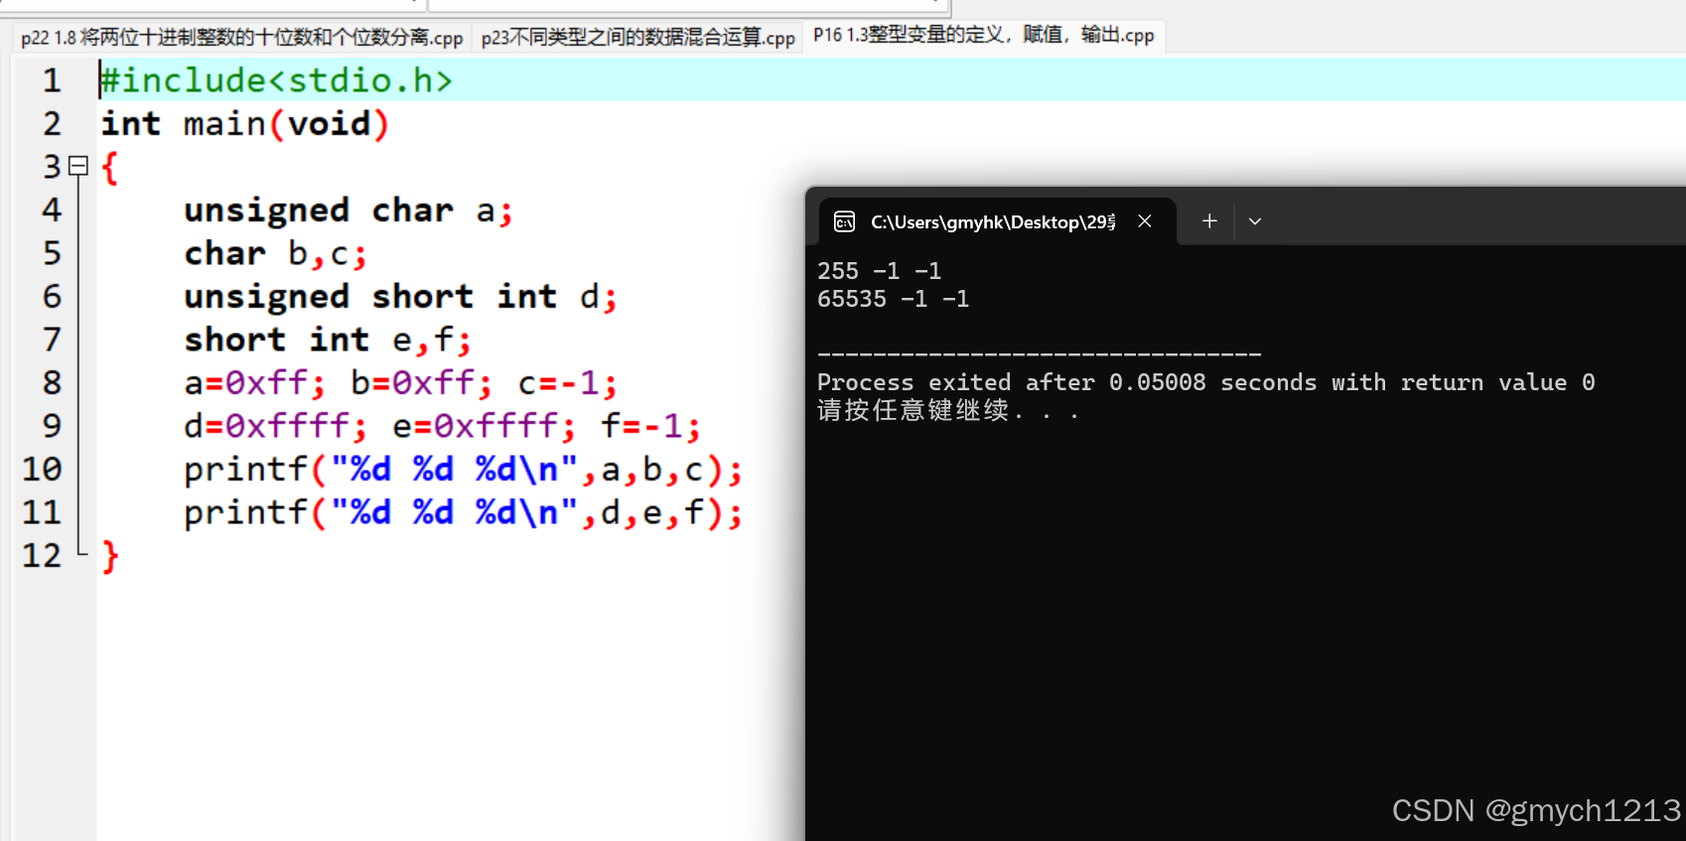Click line number 10 in gutter
The height and width of the screenshot is (841, 1686).
42,470
